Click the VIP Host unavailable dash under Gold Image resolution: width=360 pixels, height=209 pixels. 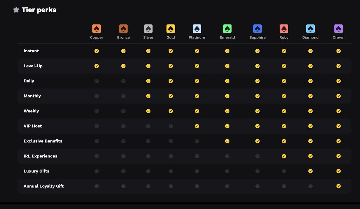[x=171, y=126]
